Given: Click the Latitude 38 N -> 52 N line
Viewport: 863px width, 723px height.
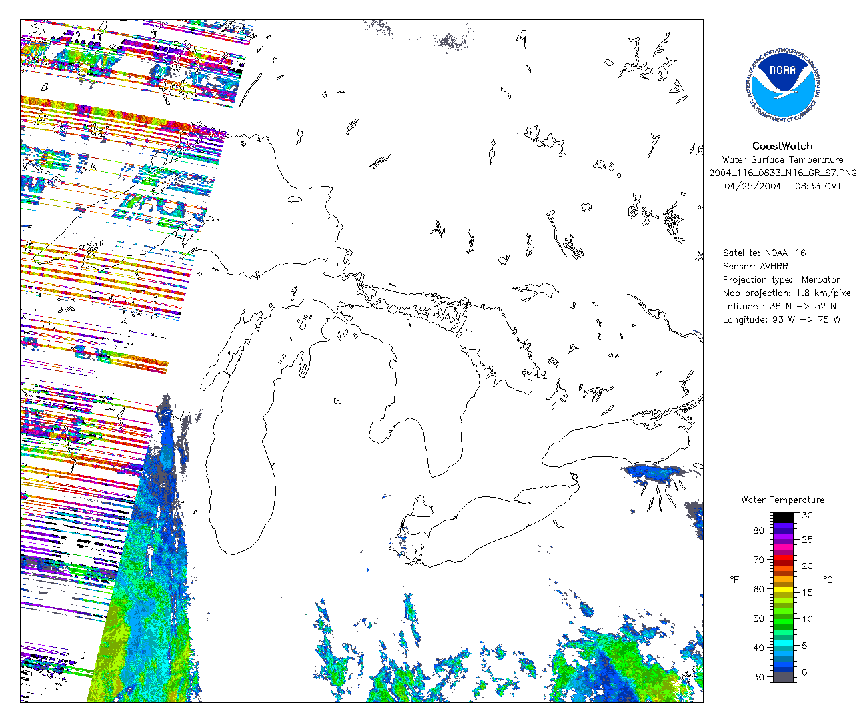Looking at the screenshot, I should [779, 306].
